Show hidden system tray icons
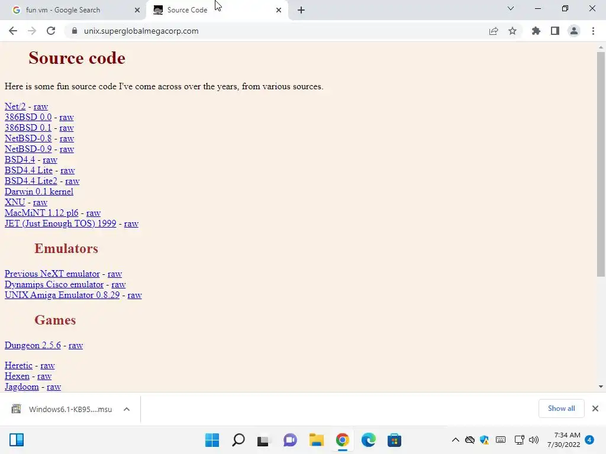This screenshot has width=606, height=454. tap(456, 440)
